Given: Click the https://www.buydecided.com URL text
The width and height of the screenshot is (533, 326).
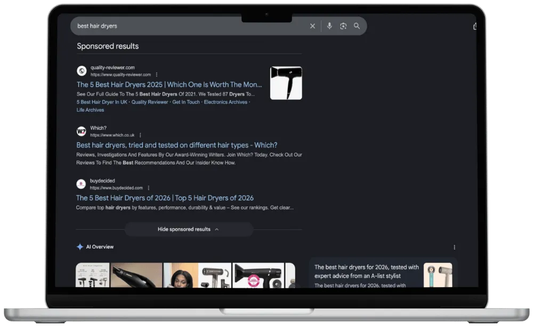Looking at the screenshot, I should click(x=116, y=188).
